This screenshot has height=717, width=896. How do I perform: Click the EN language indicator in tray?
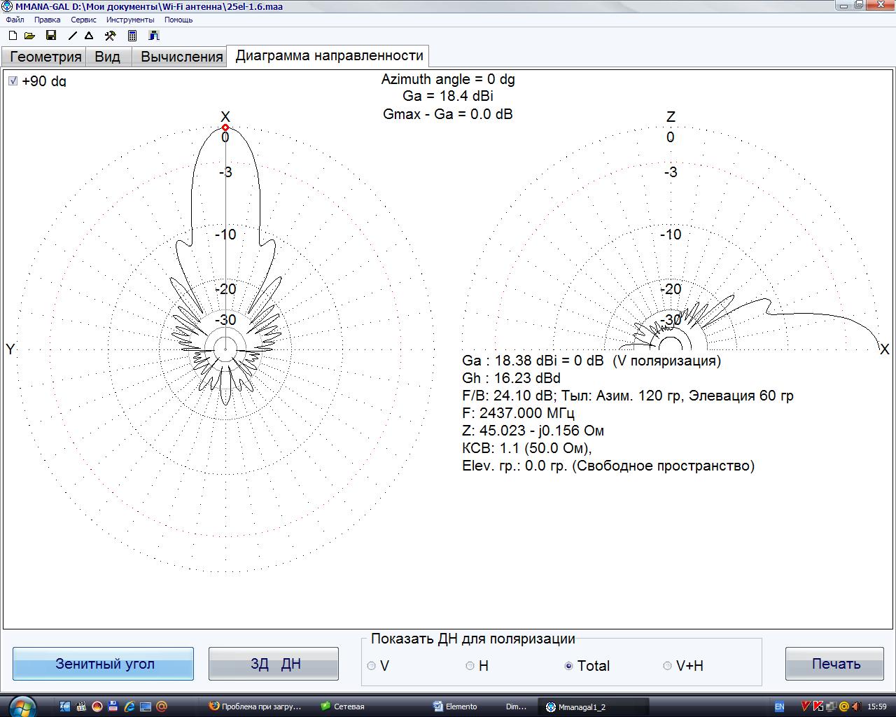(779, 706)
